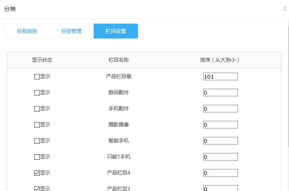Select the 栏目设置 tab
This screenshot has width=289, height=191.
(x=116, y=31)
